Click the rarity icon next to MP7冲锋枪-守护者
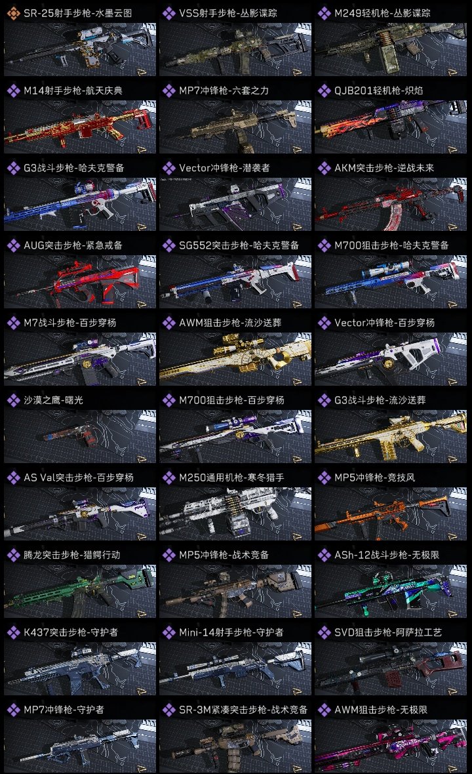Screen dimensions: 472x774 (13, 709)
